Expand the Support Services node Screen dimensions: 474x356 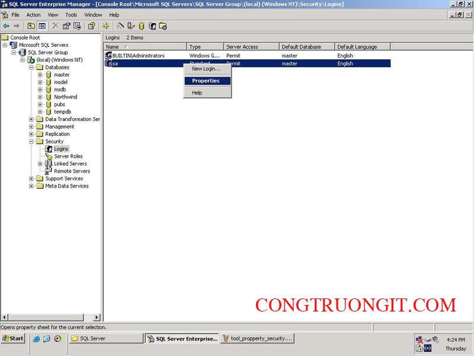tap(31, 179)
